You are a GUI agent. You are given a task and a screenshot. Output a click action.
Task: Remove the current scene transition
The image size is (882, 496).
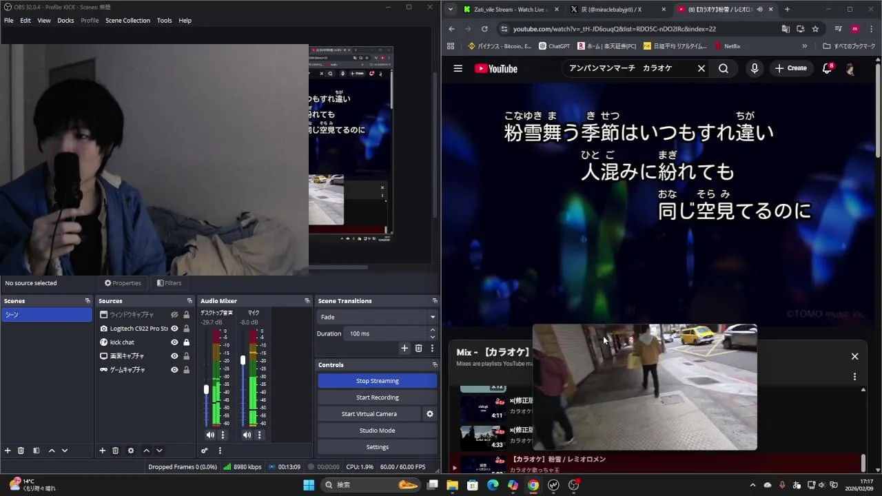[418, 348]
